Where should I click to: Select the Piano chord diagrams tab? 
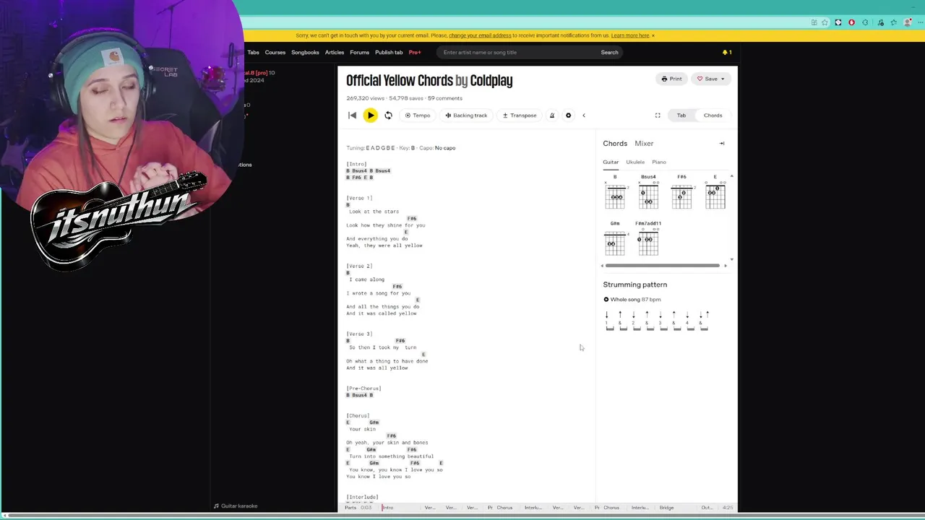659,162
